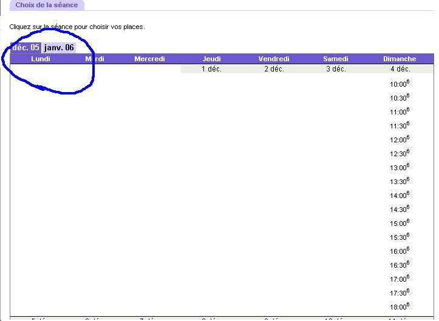Pick the 13:00 session slot
Image resolution: width=439 pixels, height=321 pixels.
tap(399, 168)
